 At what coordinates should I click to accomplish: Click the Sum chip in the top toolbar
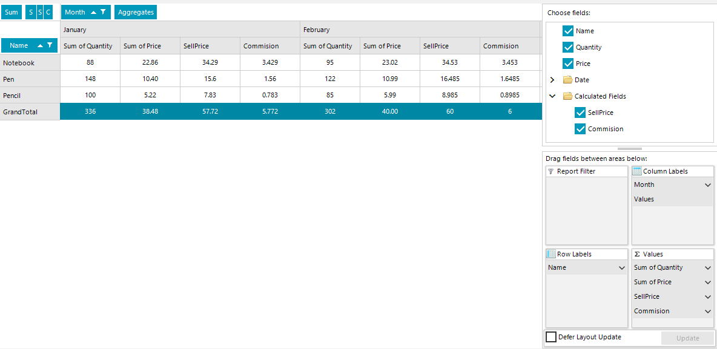pos(12,12)
